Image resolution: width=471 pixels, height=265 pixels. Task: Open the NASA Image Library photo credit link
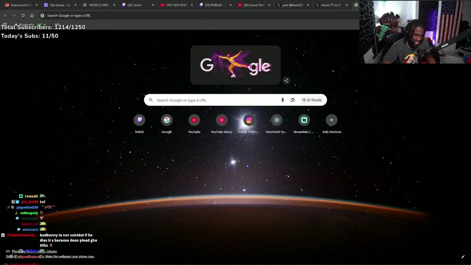tap(34, 251)
